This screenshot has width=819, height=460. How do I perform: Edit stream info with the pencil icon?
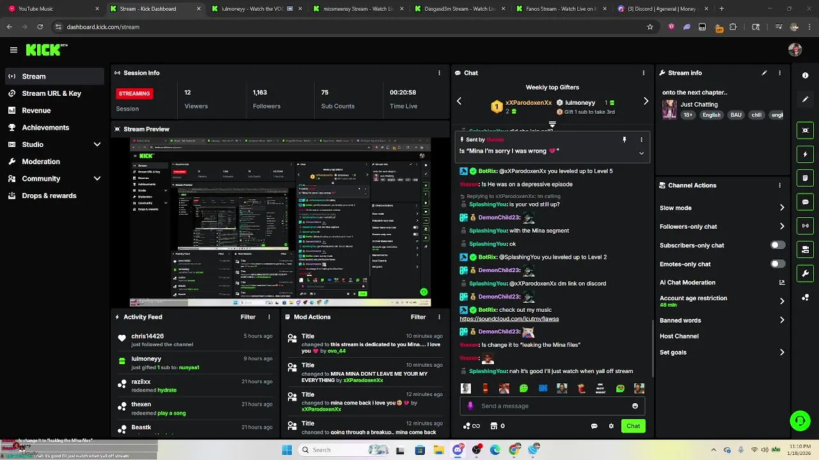(764, 73)
